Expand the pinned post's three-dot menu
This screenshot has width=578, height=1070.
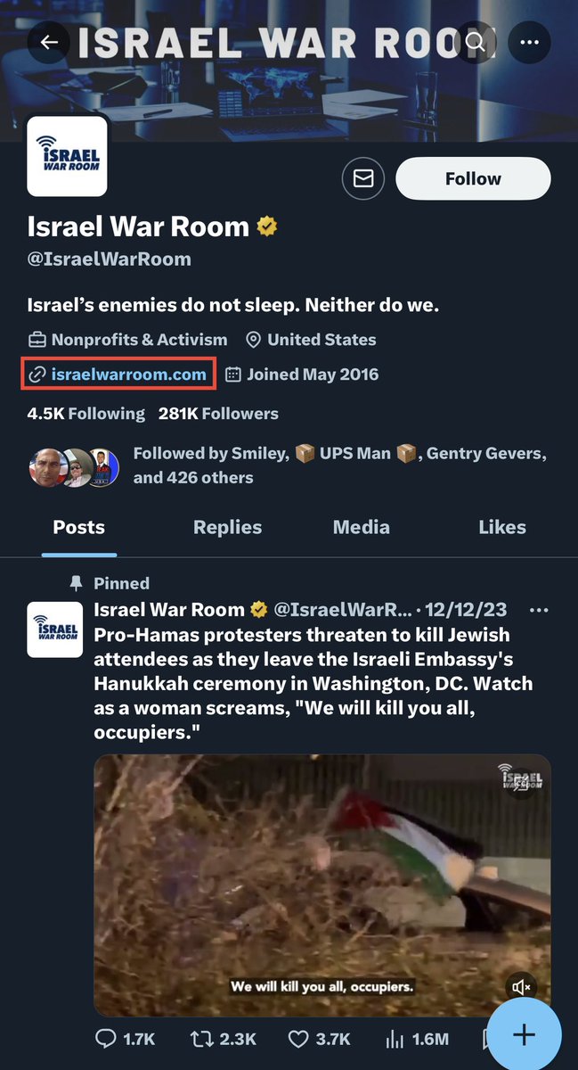click(539, 611)
